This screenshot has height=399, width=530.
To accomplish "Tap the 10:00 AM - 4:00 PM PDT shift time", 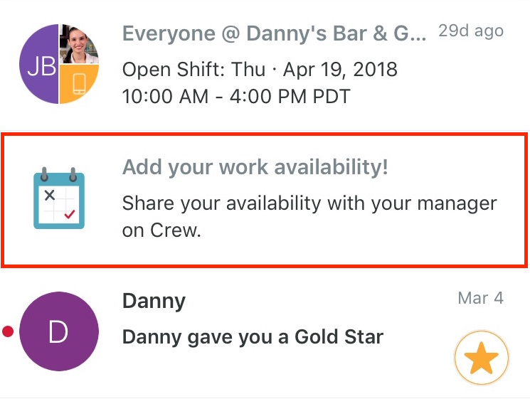I will point(236,96).
